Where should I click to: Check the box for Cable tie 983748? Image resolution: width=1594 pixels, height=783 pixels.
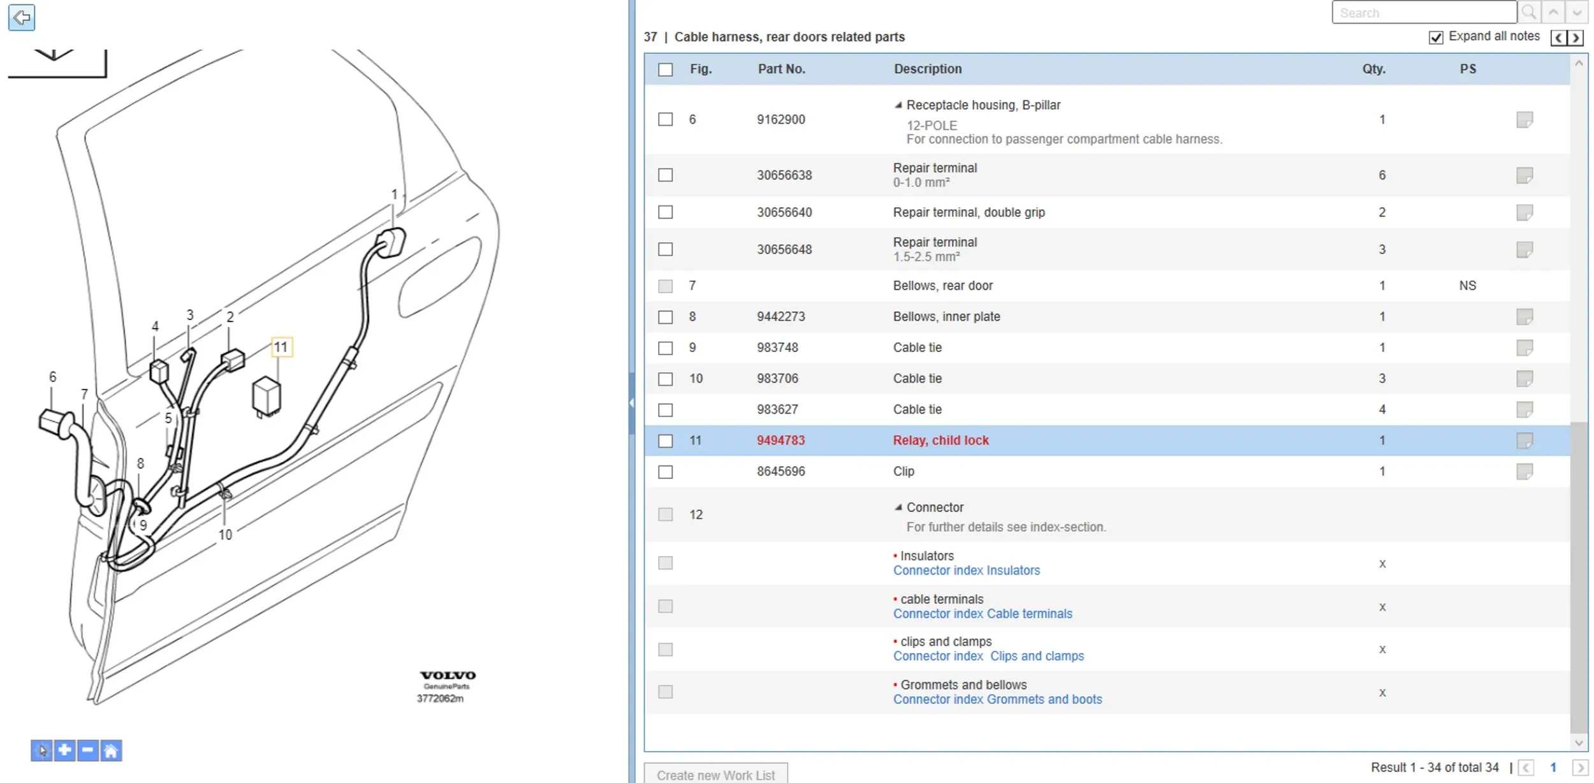(665, 348)
